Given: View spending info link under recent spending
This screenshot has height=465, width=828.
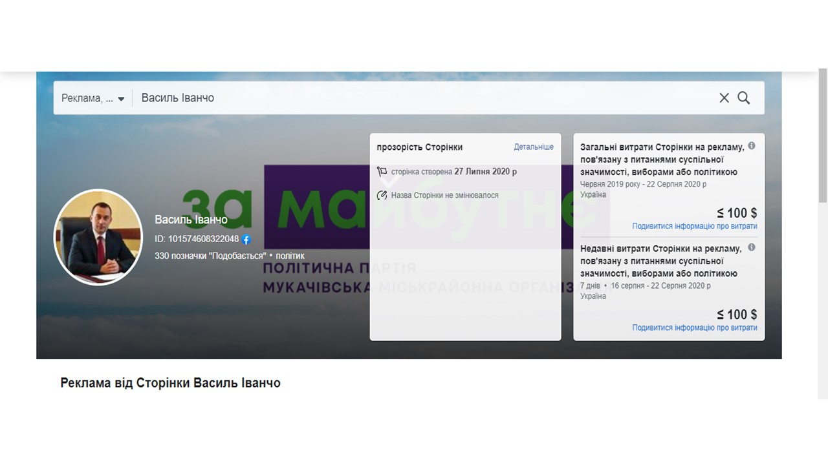Looking at the screenshot, I should pyautogui.click(x=694, y=328).
